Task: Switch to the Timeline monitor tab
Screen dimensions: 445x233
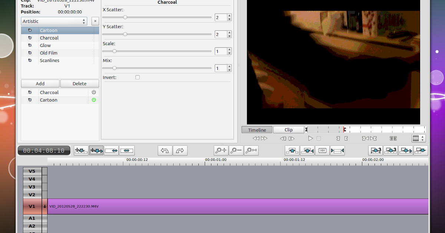Action: click(x=257, y=129)
